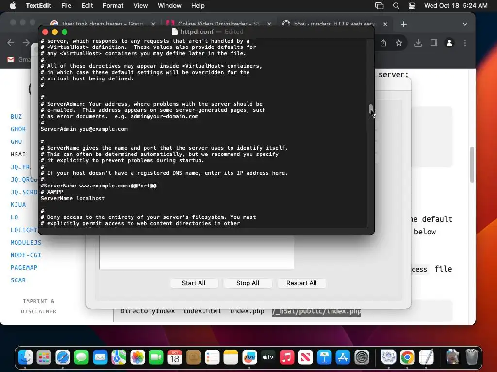Open KJUA link in sidebar

(18, 205)
